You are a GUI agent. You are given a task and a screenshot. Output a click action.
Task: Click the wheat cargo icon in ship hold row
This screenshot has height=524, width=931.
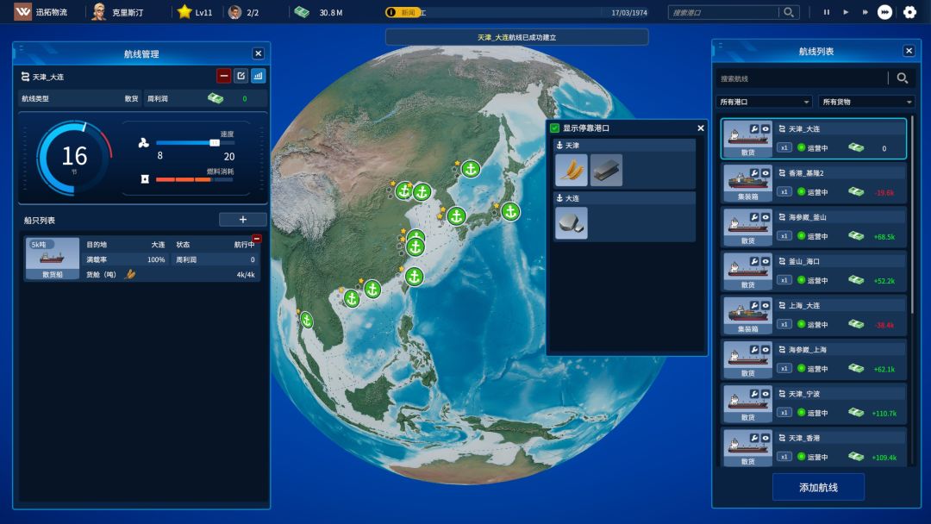point(130,274)
